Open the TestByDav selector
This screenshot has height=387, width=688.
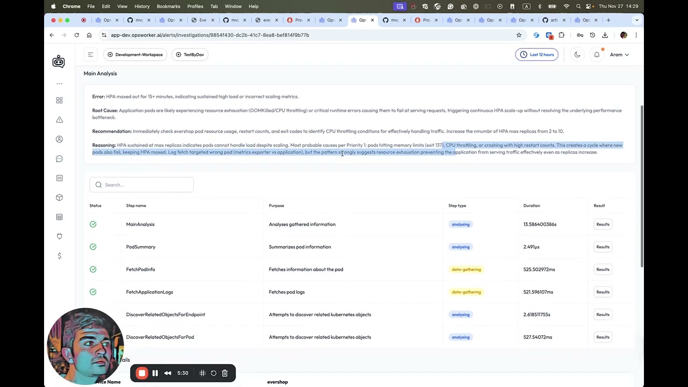pyautogui.click(x=190, y=54)
